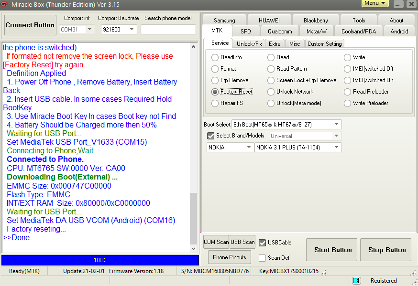Open the About tab
Viewport: 418px width, 286px height.
tap(396, 21)
